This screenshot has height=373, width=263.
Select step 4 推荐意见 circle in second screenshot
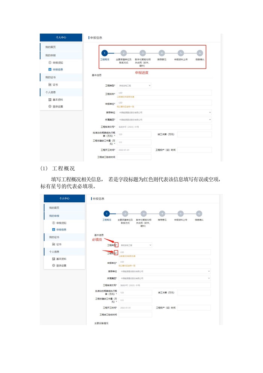(x=162, y=214)
